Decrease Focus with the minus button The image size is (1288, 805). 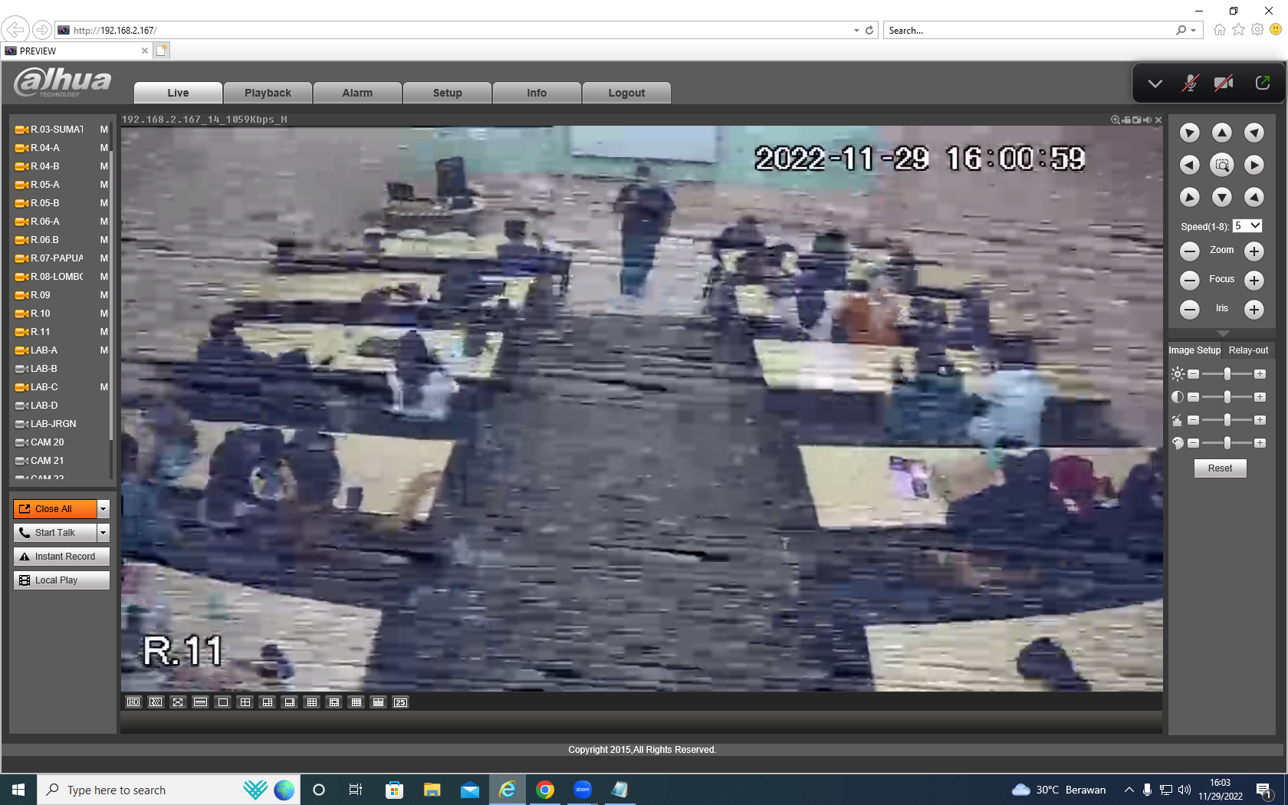1189,280
